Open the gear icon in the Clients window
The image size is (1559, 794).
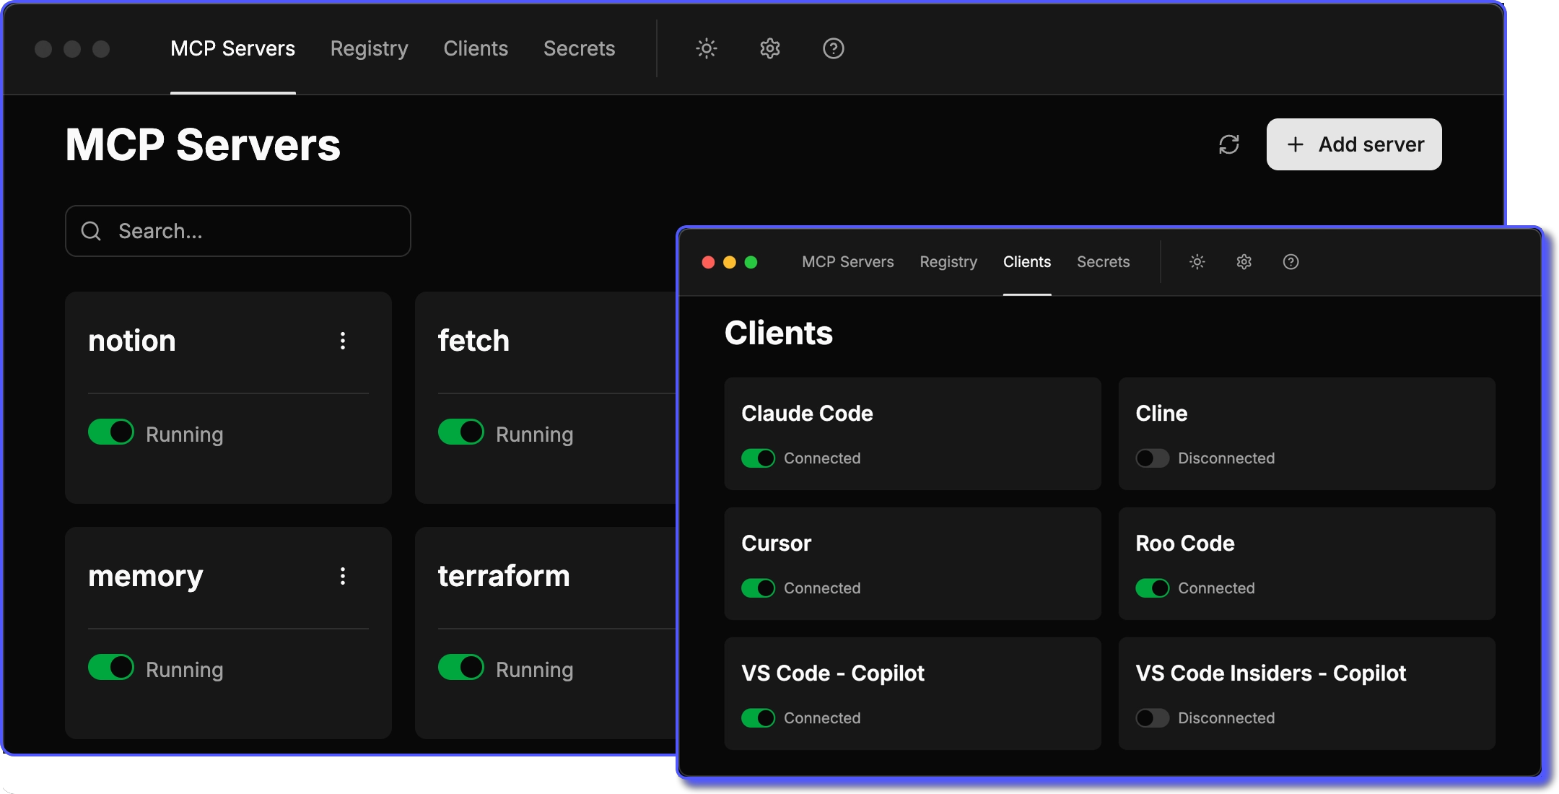click(x=1243, y=261)
